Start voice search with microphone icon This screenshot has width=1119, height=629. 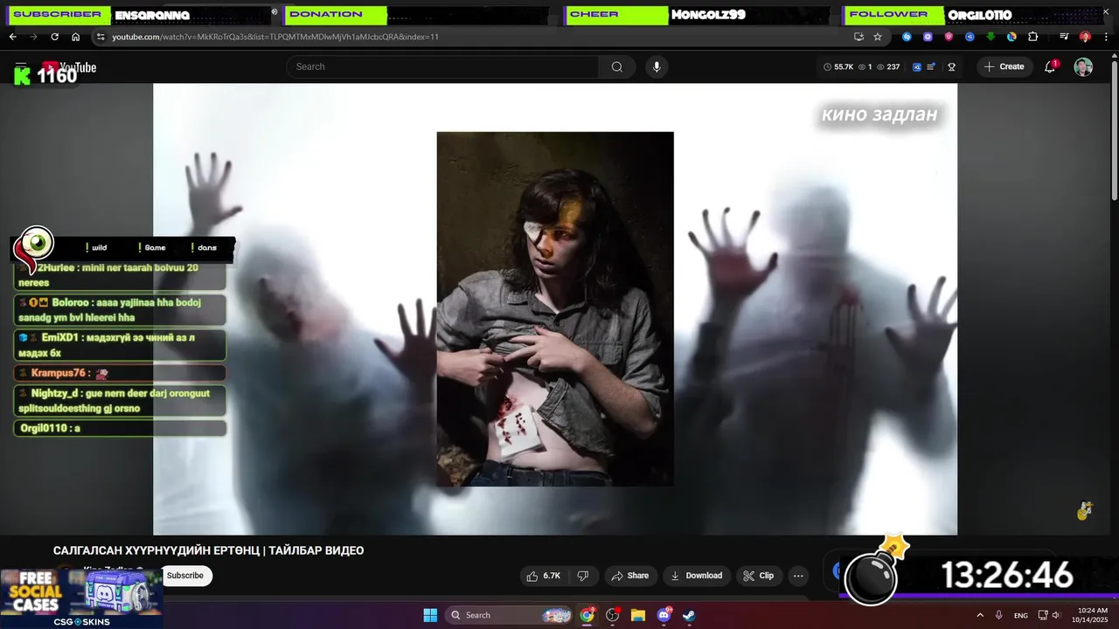[657, 66]
